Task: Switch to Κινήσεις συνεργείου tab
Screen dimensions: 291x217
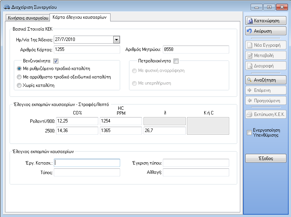Action: (28, 18)
